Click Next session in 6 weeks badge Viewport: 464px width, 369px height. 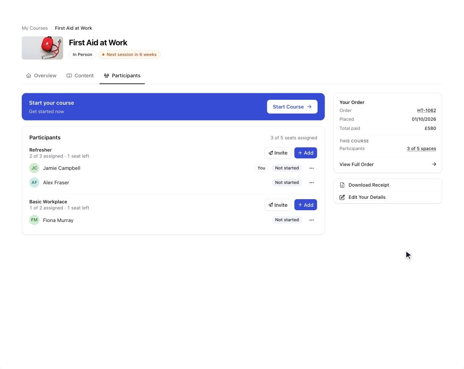pos(129,54)
